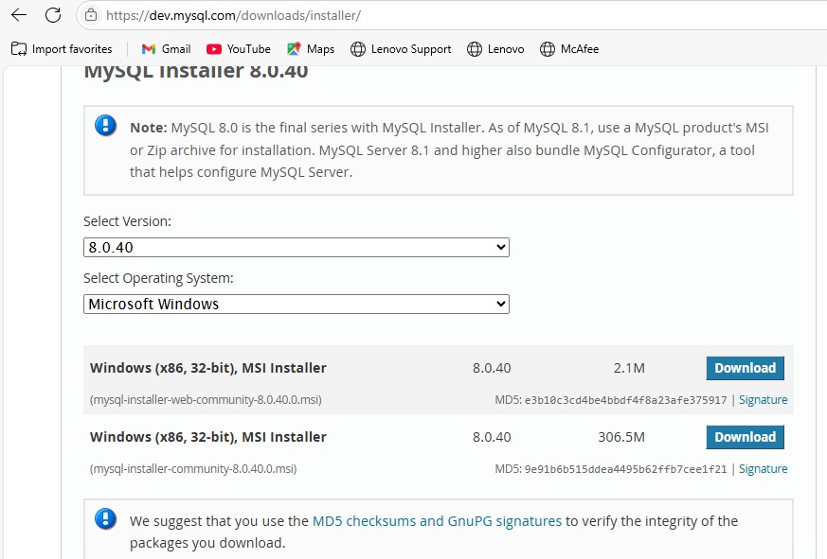Image resolution: width=827 pixels, height=559 pixels.
Task: Open Signature link for 306.5M installer
Action: click(763, 469)
